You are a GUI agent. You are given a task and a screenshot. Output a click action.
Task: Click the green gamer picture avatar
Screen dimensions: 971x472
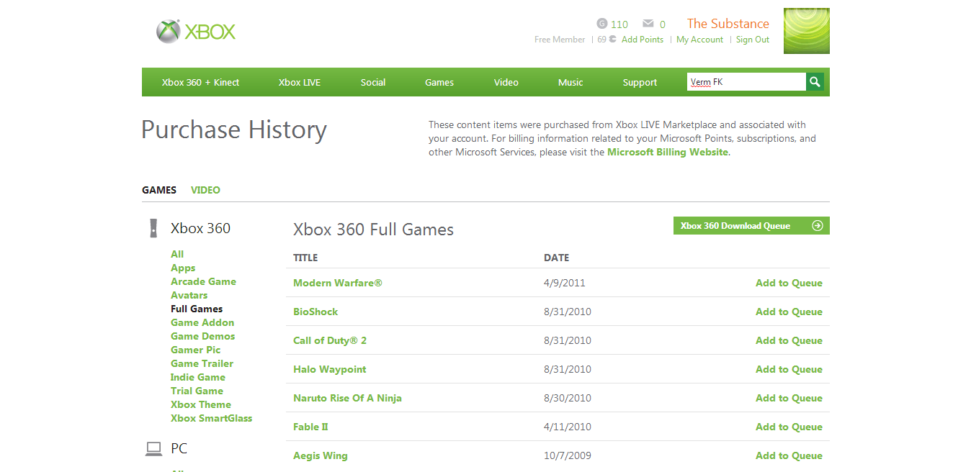(x=806, y=31)
